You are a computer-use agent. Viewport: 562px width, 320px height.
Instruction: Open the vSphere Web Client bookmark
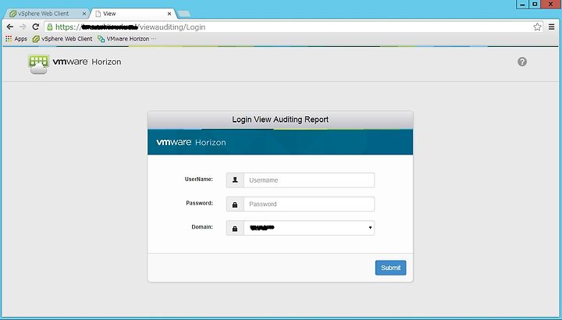coord(62,39)
